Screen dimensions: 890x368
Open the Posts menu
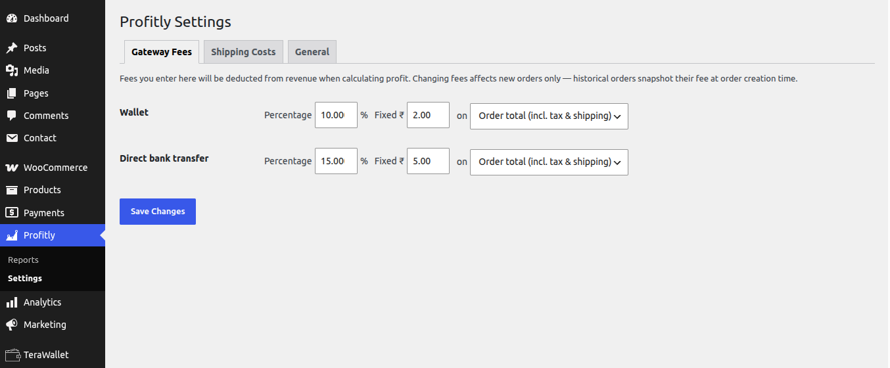(x=53, y=48)
